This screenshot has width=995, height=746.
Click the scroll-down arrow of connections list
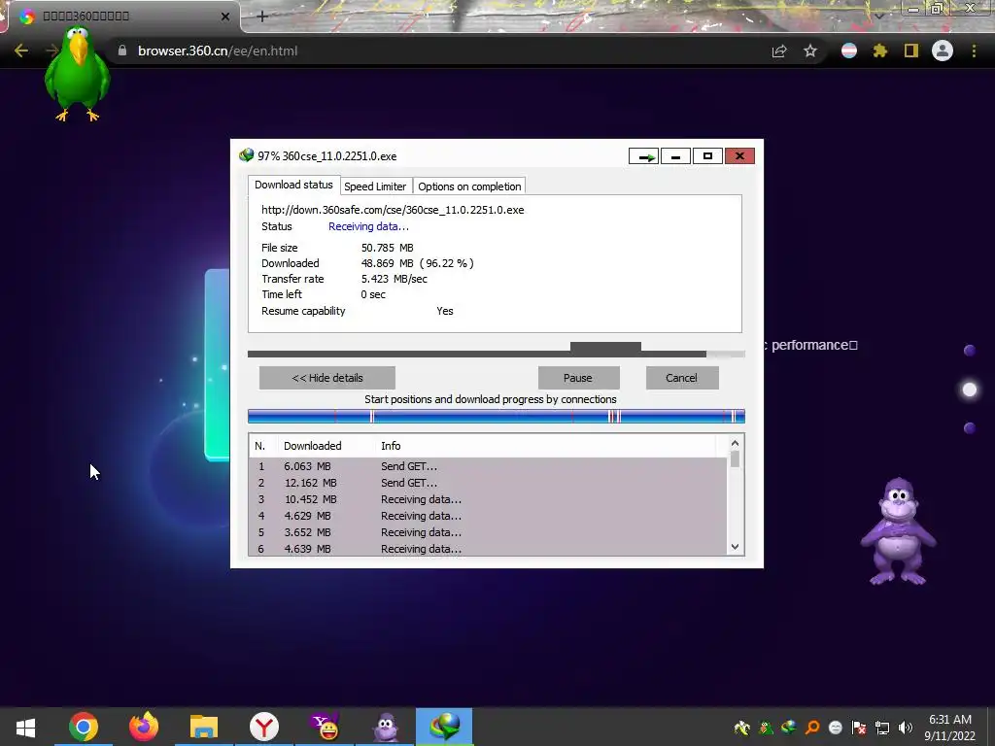[735, 547]
